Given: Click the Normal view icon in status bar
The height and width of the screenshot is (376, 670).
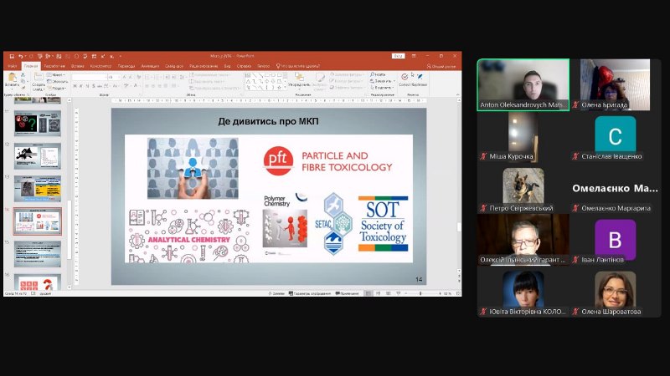Looking at the screenshot, I should 368,293.
